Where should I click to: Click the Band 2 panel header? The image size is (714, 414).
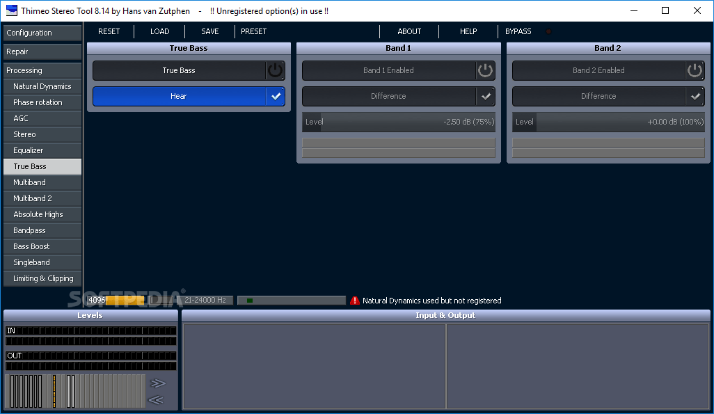[x=608, y=48]
